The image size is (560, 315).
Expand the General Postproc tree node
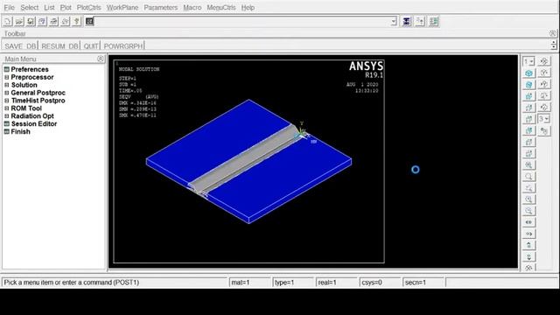point(6,93)
